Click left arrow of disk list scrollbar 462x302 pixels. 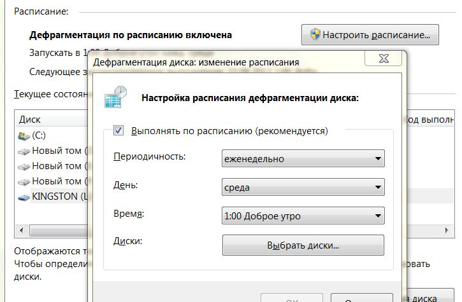22,230
